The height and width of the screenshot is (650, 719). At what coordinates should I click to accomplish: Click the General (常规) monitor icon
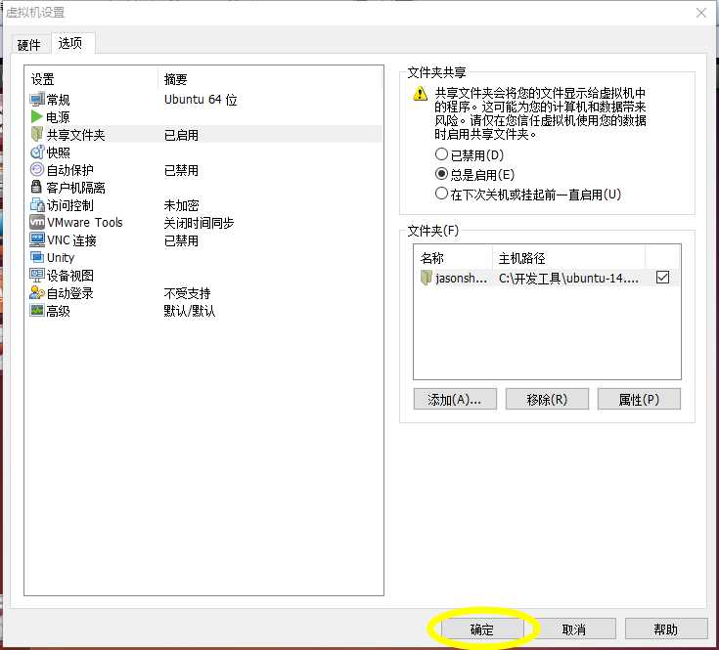[x=37, y=99]
